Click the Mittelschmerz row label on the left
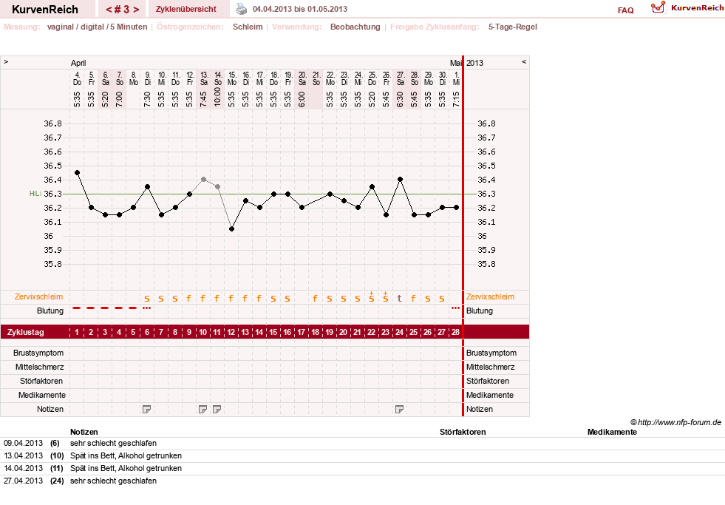Screen dimensions: 725x505 click(x=39, y=367)
